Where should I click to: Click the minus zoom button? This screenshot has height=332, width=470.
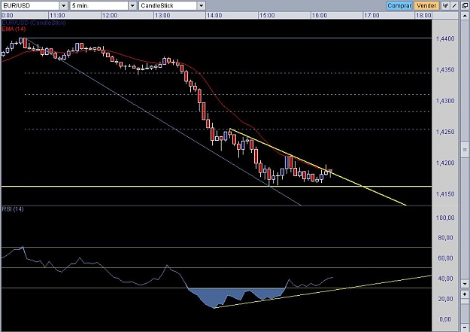[x=465, y=327]
